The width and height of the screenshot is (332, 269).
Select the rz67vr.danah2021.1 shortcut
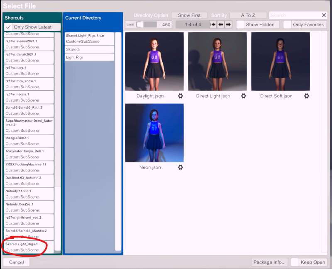click(29, 57)
